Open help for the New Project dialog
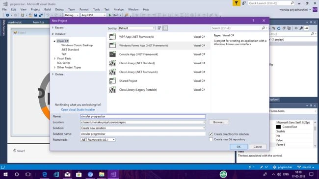 (x=253, y=21)
